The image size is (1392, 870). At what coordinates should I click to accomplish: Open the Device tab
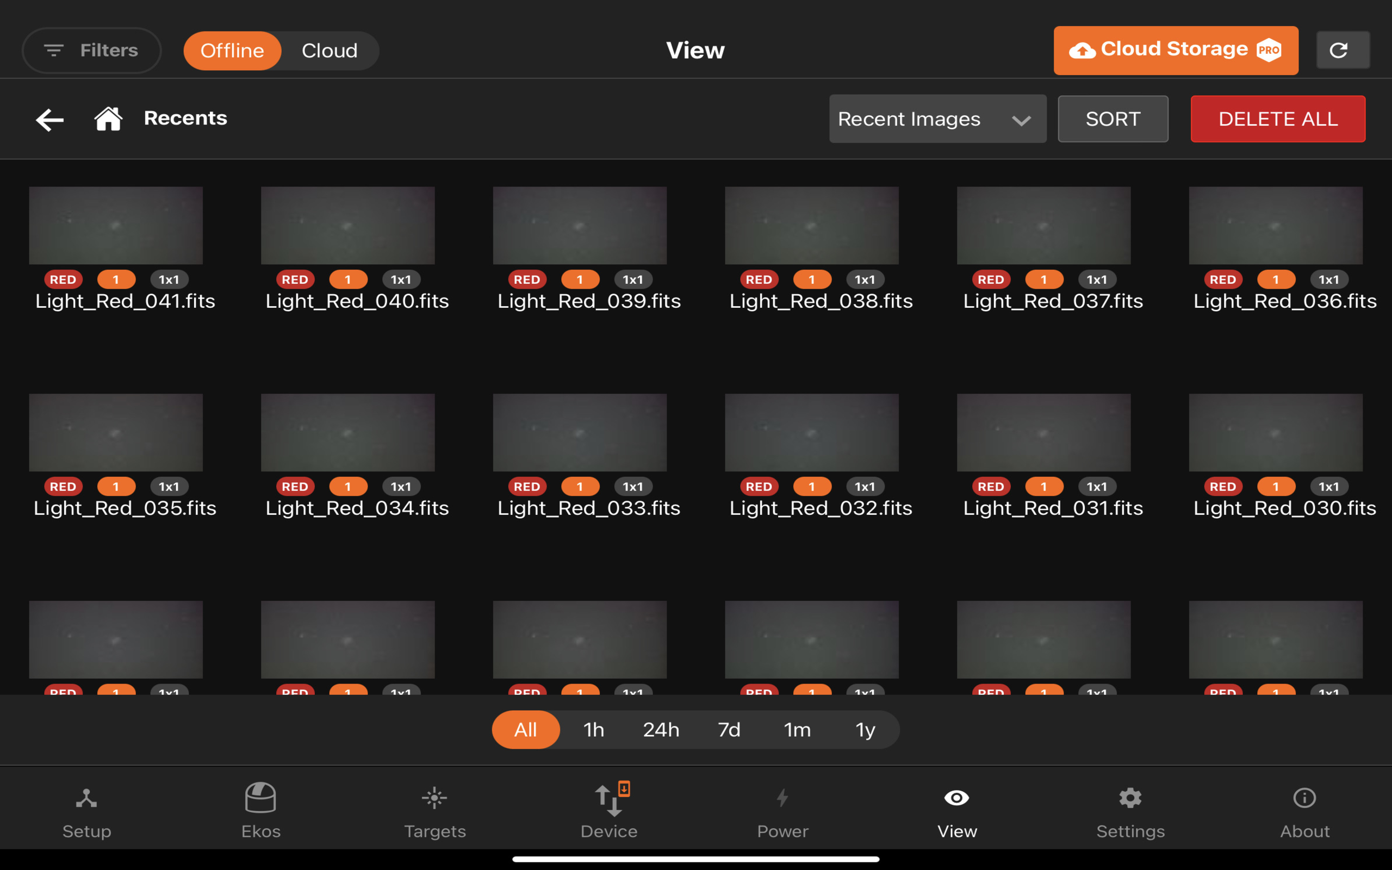tap(609, 811)
